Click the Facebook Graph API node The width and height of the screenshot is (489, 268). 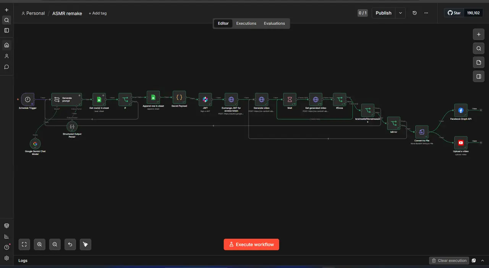click(461, 110)
